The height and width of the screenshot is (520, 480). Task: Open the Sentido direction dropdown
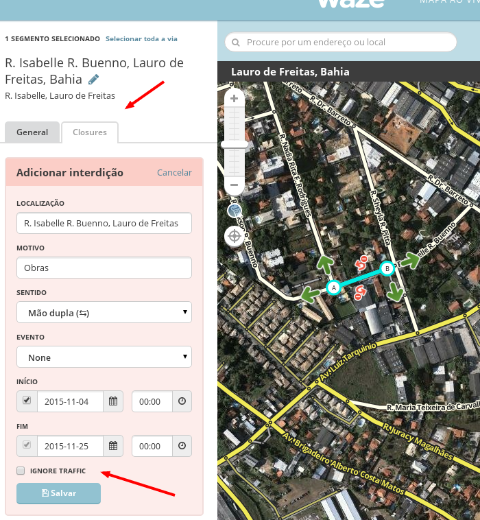[104, 313]
